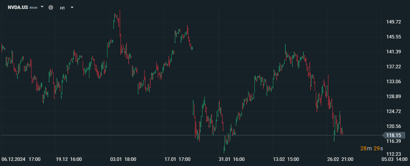The height and width of the screenshot is (166, 410).
Task: Click the Akcie instrument type label
Action: 33,7
